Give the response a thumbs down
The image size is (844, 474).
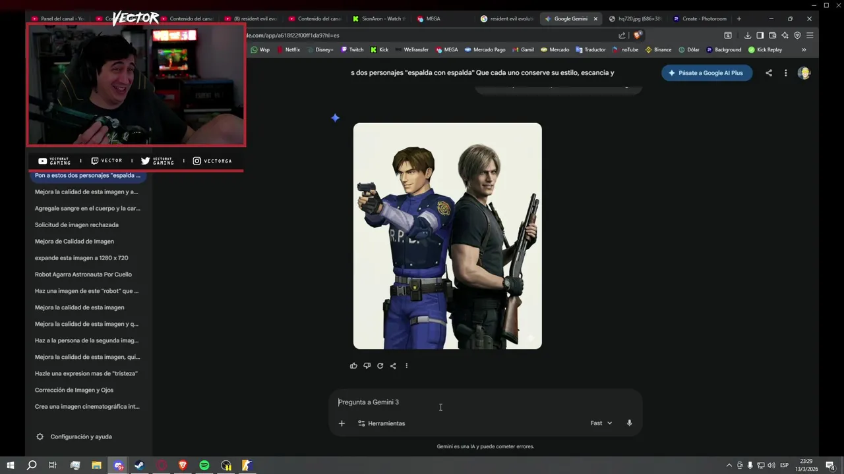point(367,365)
